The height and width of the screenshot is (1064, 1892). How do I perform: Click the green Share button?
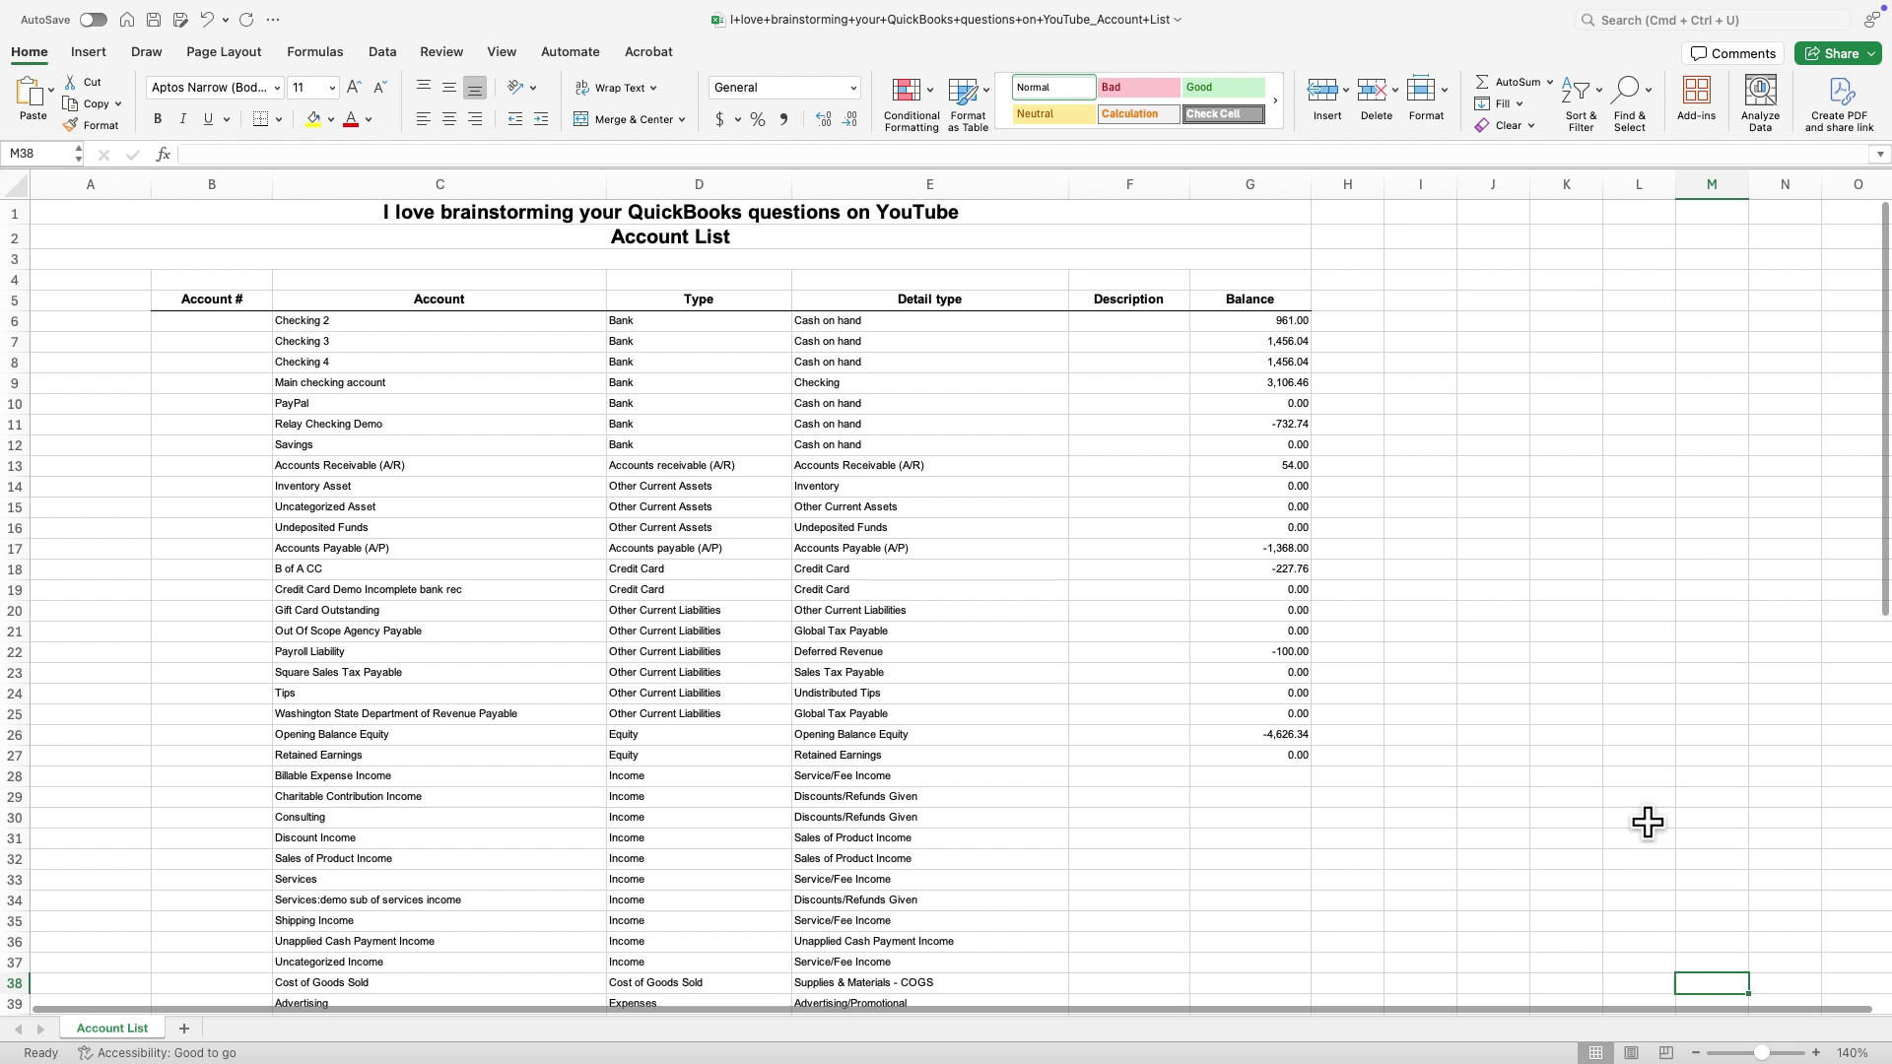[1838, 54]
